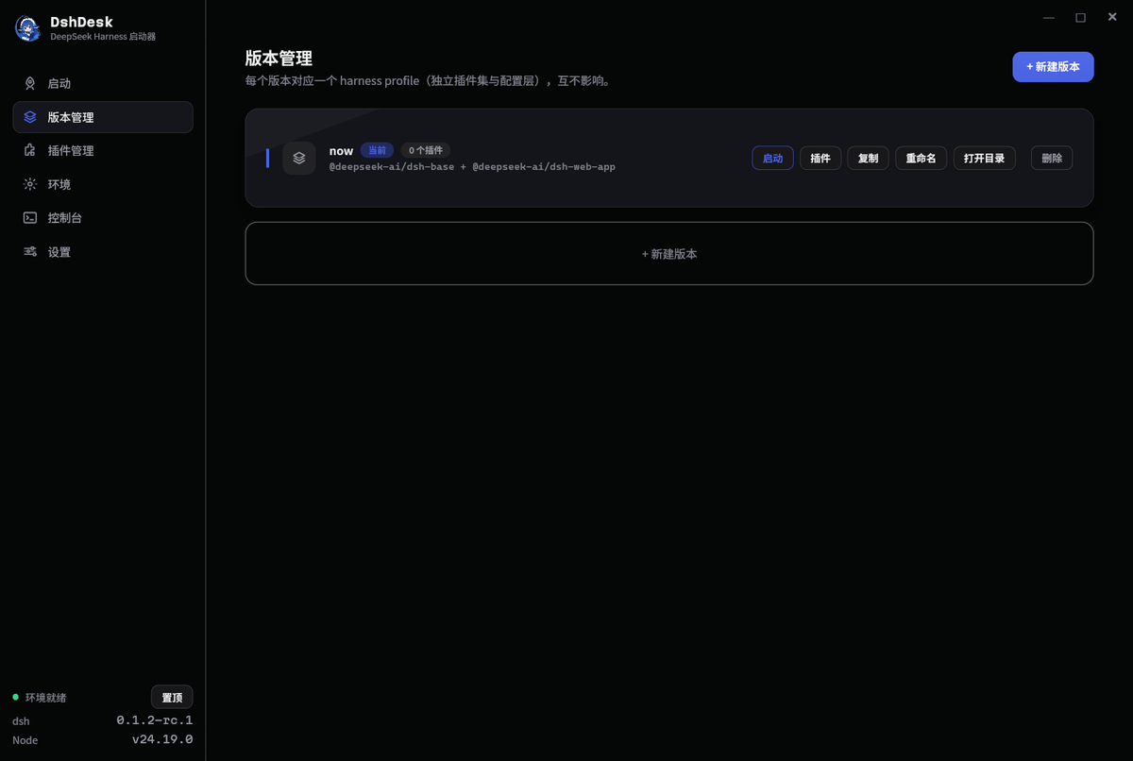Click the rocket icon beside 启动
This screenshot has height=761, width=1133.
(x=30, y=83)
